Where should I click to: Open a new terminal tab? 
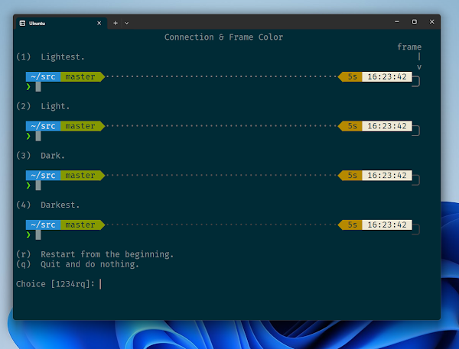pyautogui.click(x=116, y=23)
